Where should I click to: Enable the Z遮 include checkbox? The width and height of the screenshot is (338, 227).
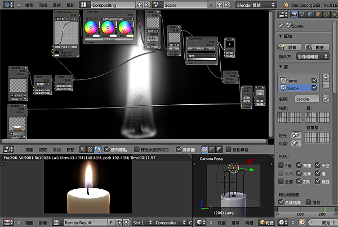point(281,165)
